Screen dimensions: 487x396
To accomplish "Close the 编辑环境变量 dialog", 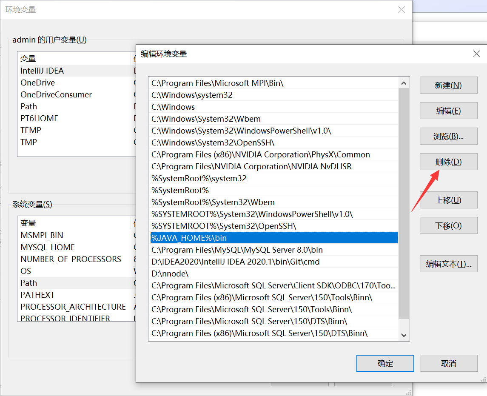I will pyautogui.click(x=476, y=54).
